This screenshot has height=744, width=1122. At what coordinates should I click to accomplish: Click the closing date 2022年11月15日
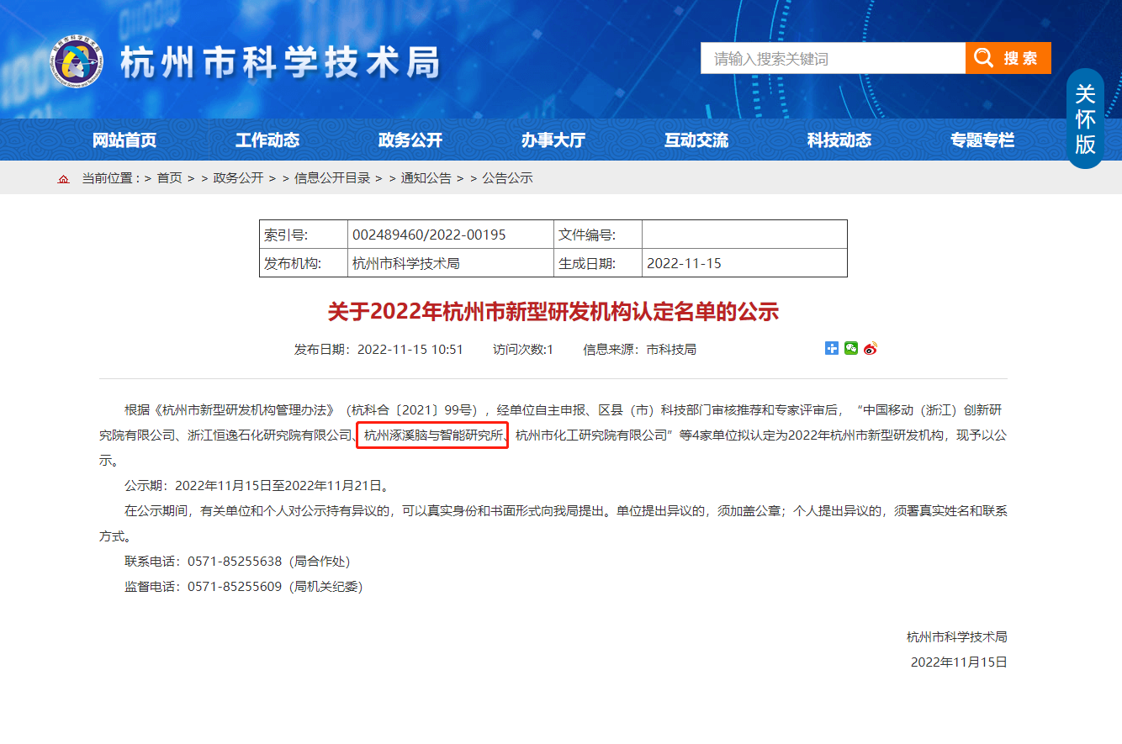959,662
